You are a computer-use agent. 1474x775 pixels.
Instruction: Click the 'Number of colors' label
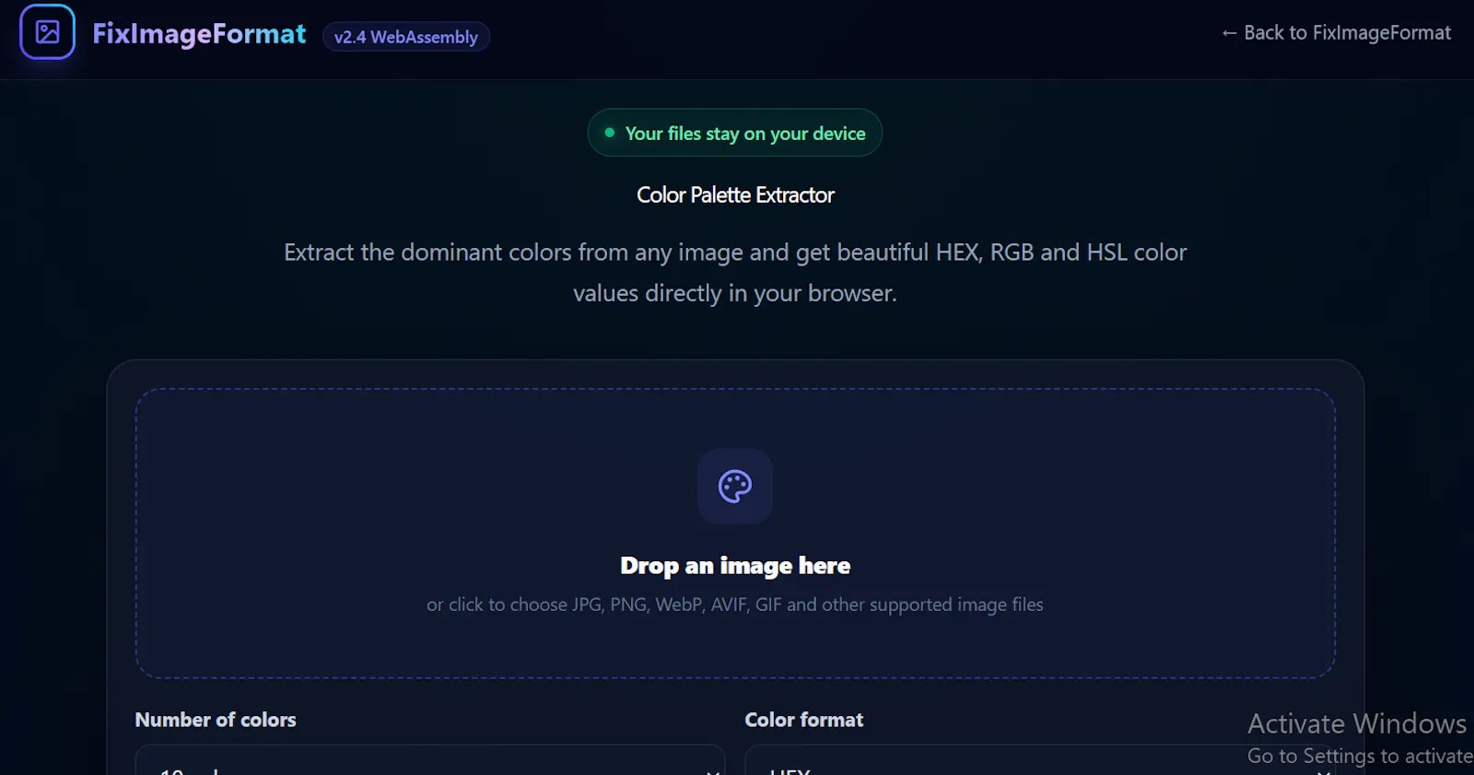point(216,720)
